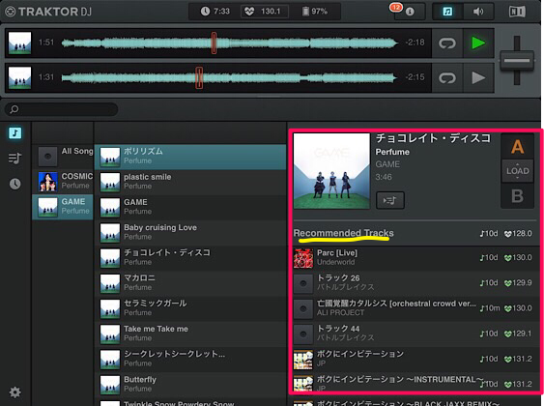Click deck B remaining time -2:15

coord(415,77)
